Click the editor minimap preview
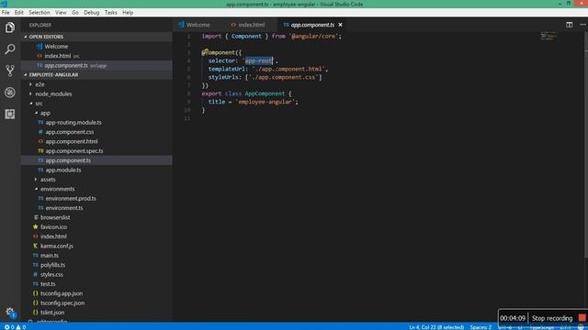The height and width of the screenshot is (330, 588). [548, 37]
